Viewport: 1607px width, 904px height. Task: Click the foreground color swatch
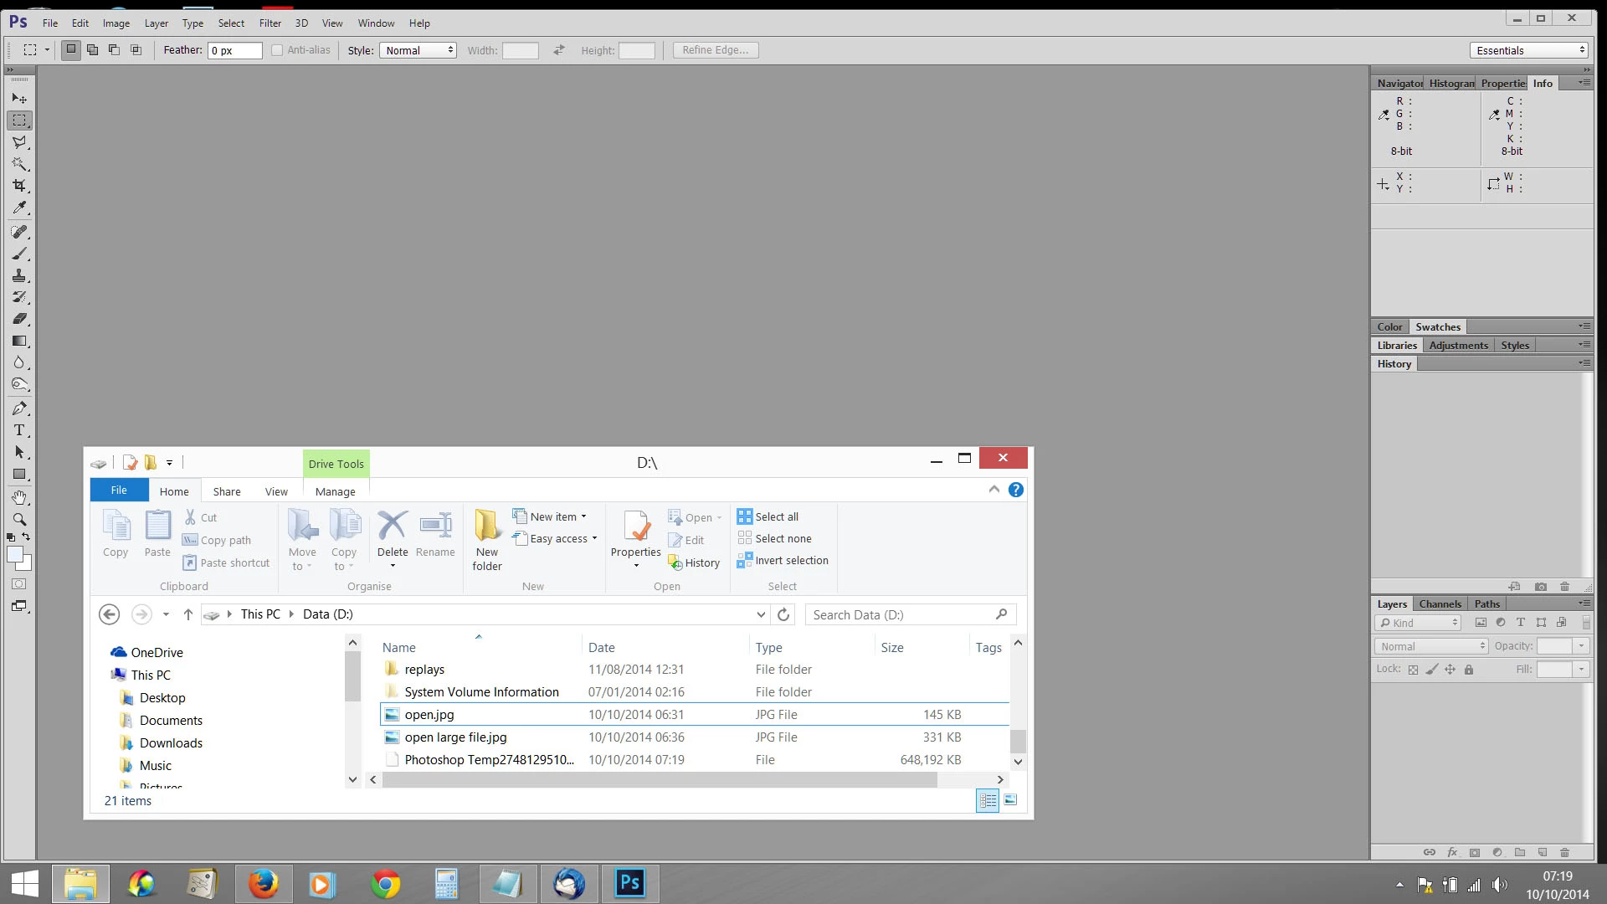click(x=15, y=554)
